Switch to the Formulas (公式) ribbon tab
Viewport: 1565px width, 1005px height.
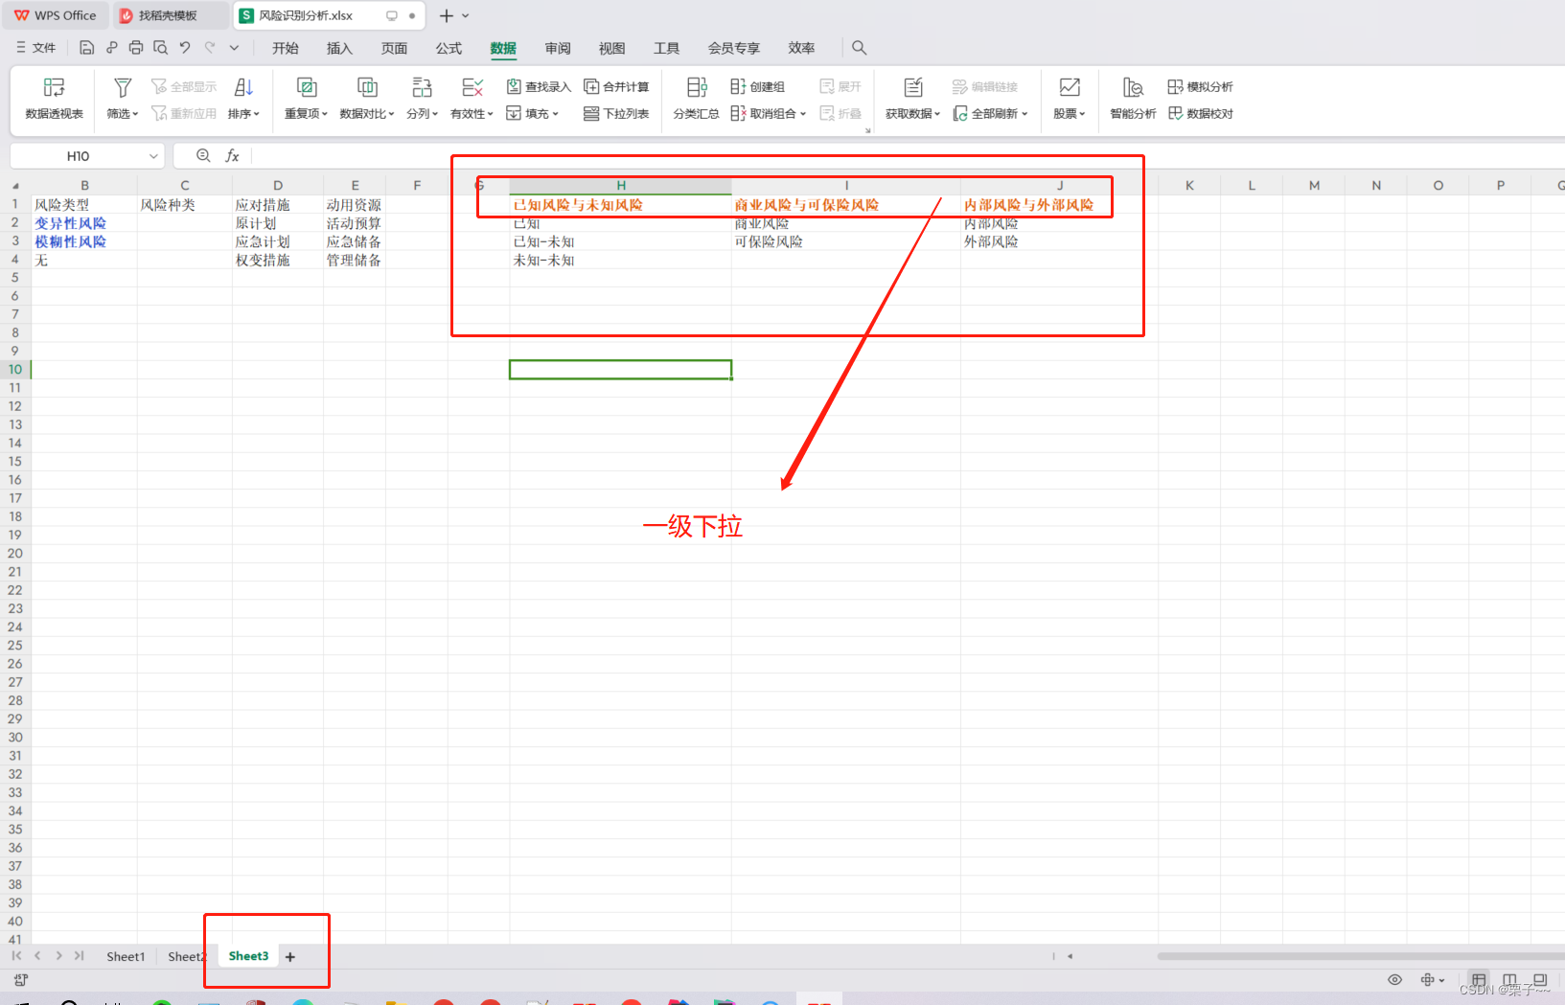tap(449, 48)
